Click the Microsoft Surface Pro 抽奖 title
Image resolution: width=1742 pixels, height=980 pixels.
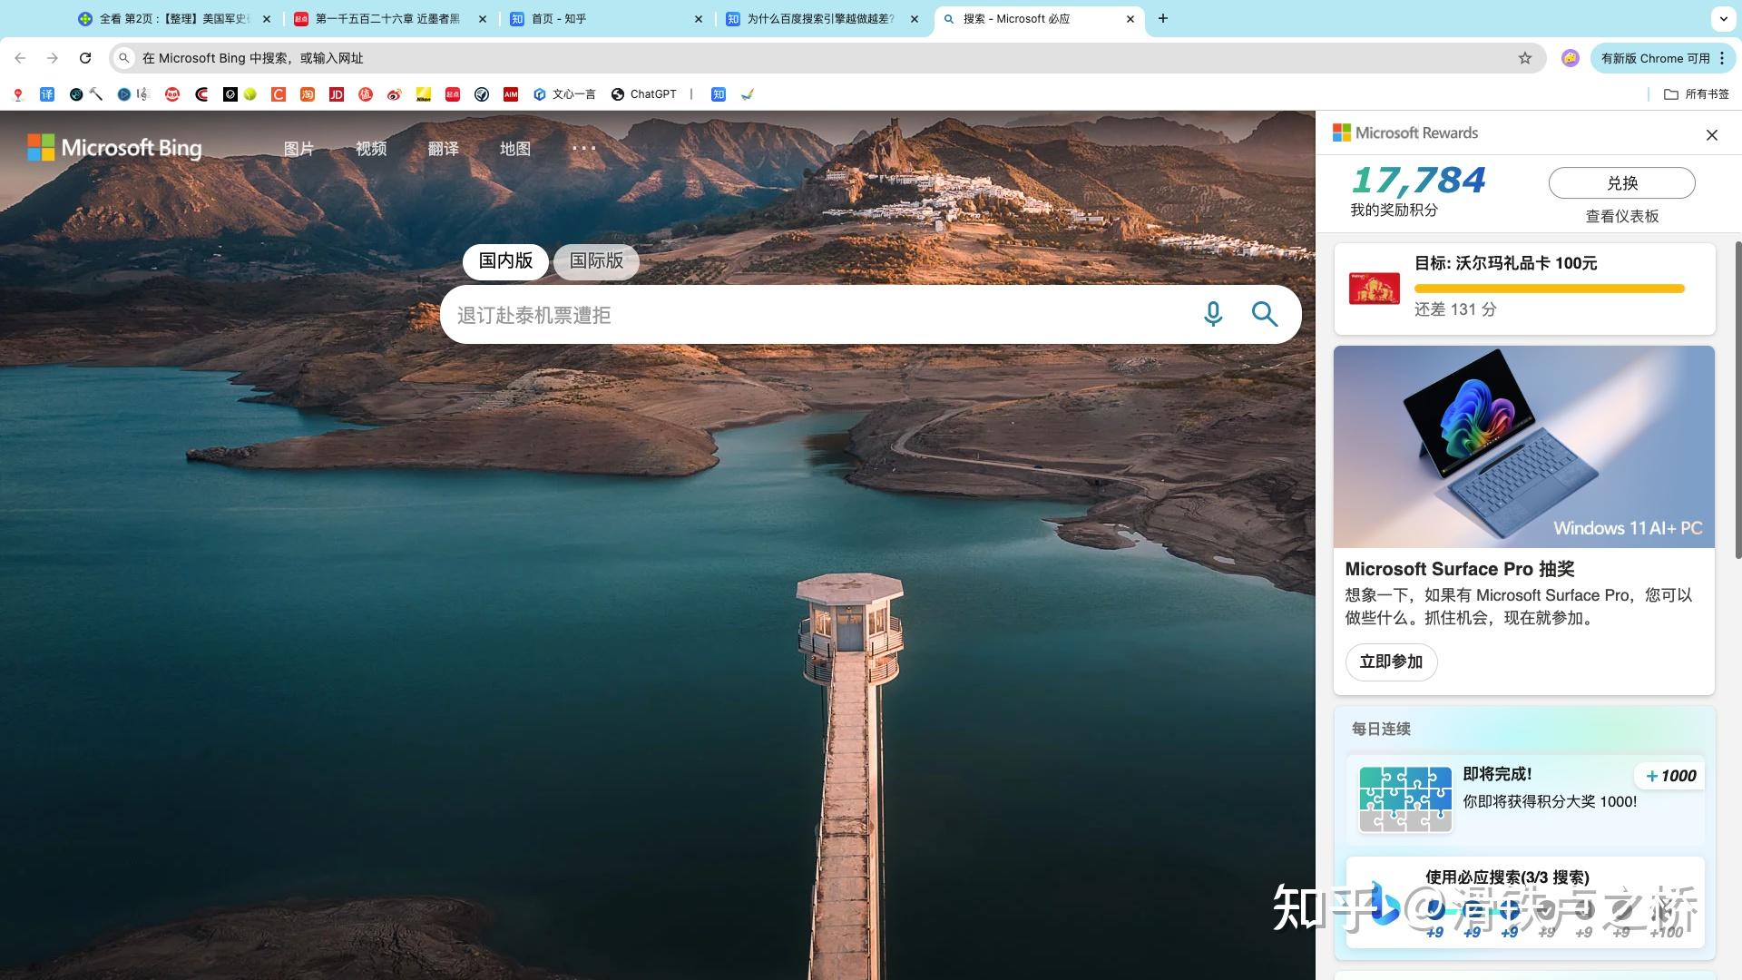pos(1459,569)
